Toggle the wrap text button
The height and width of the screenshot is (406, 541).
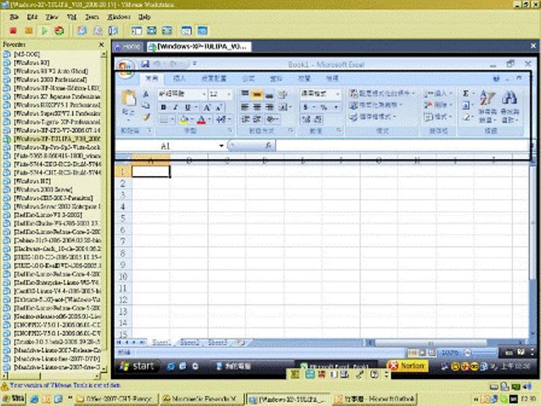(282, 94)
